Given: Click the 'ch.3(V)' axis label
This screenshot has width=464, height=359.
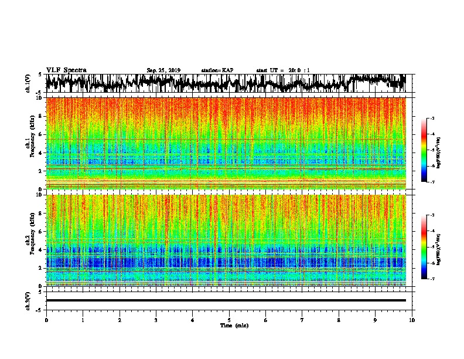Looking at the screenshot, I should coord(28,301).
